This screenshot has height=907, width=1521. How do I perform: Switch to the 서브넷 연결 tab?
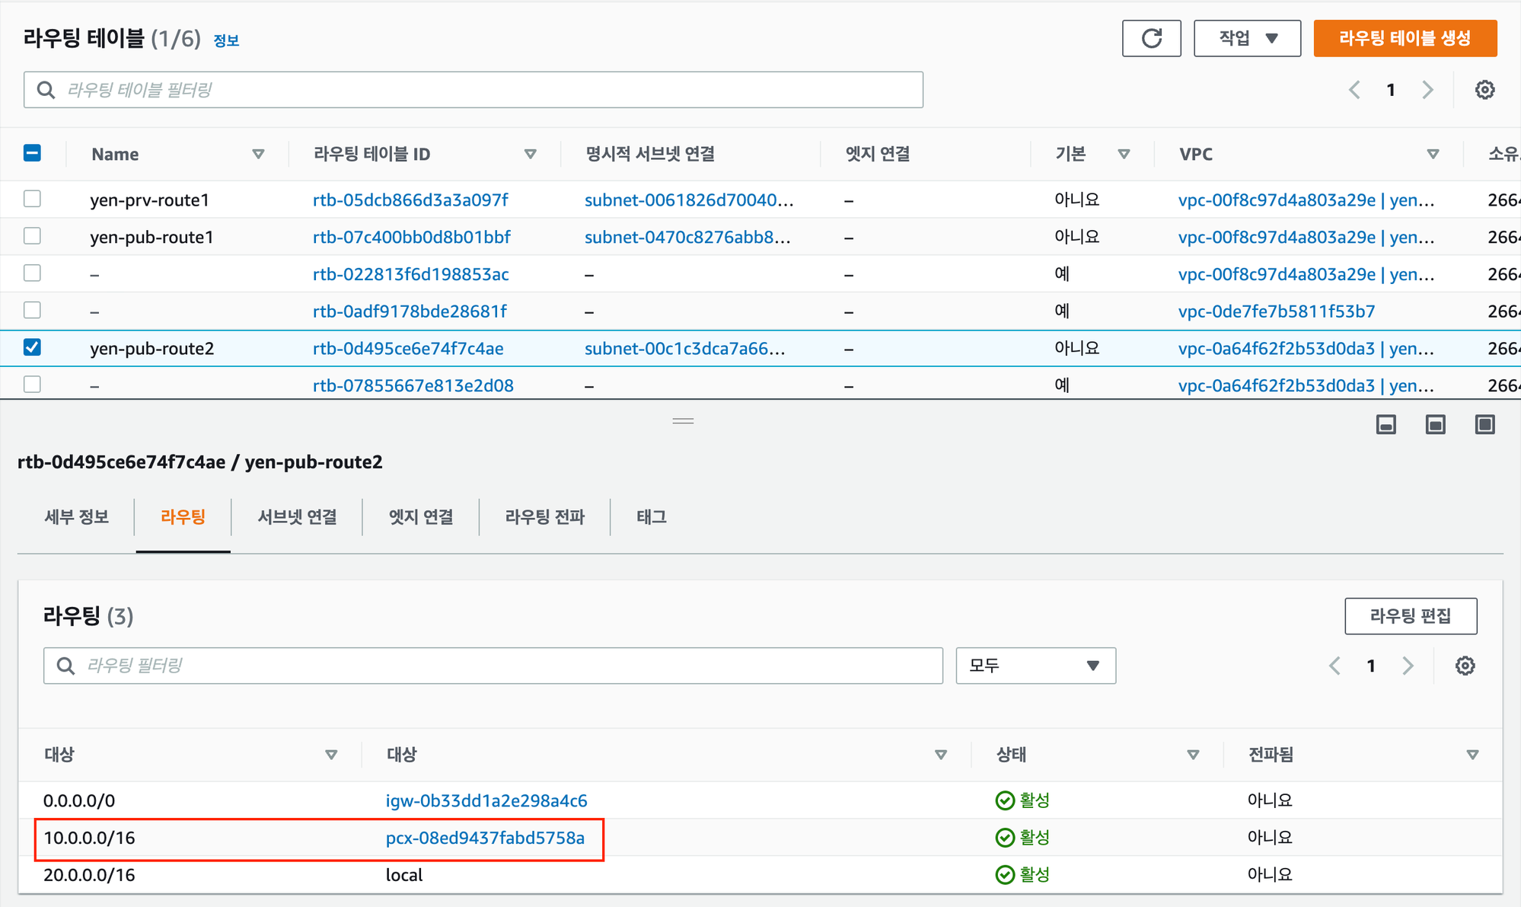pyautogui.click(x=297, y=517)
